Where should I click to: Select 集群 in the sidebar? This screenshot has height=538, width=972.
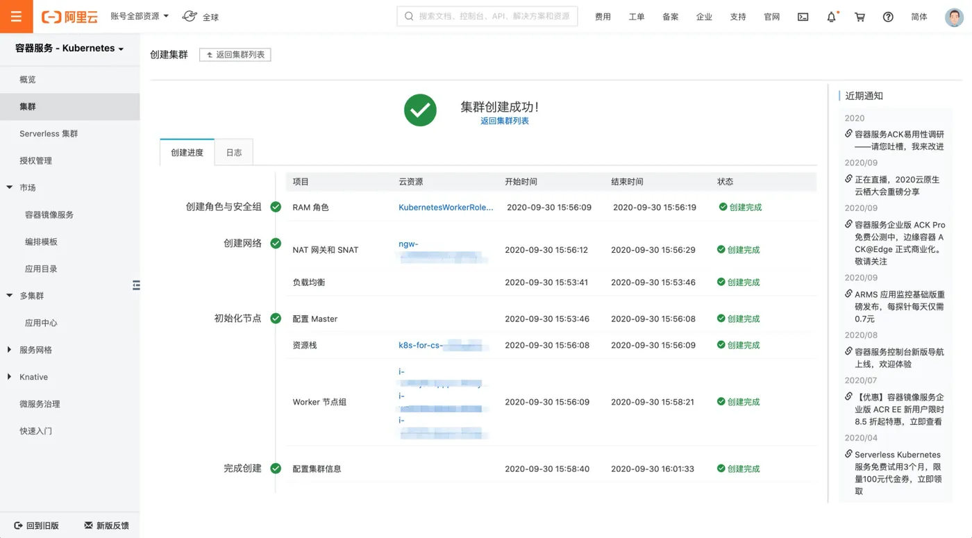tap(69, 107)
